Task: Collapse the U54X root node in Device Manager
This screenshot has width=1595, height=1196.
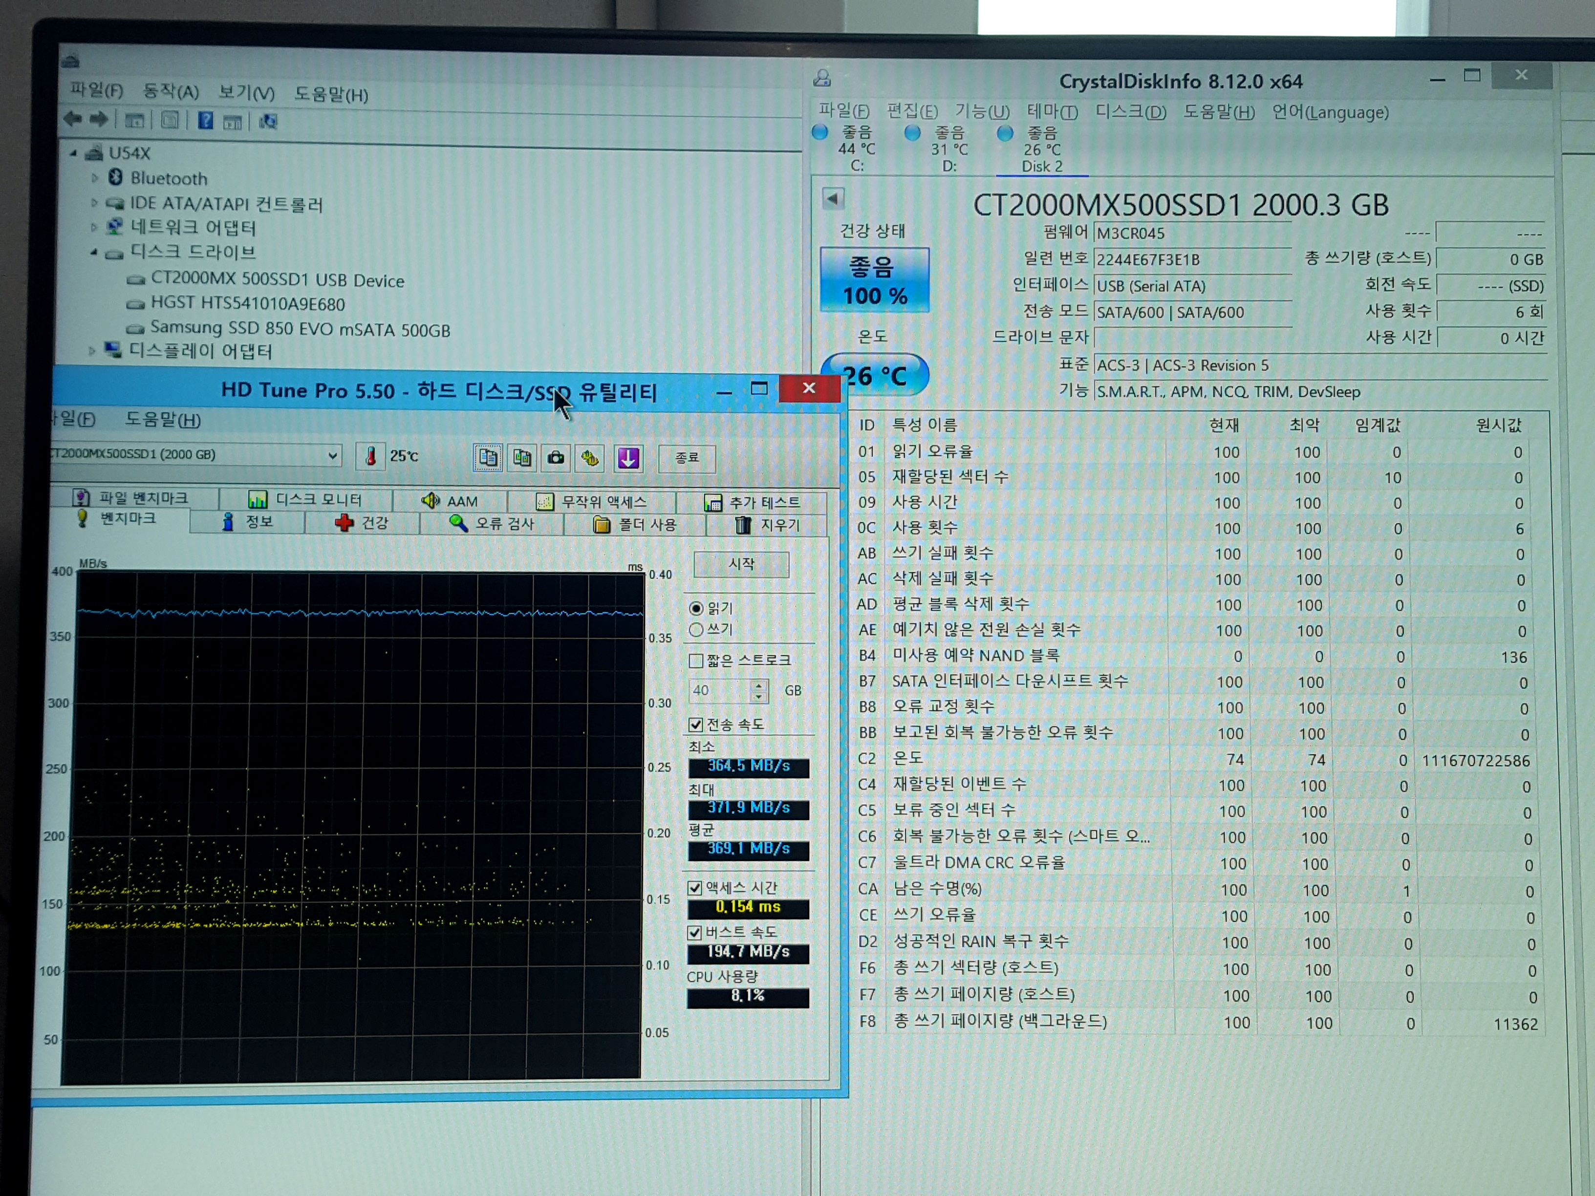Action: [x=74, y=153]
